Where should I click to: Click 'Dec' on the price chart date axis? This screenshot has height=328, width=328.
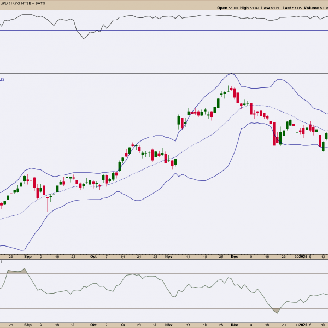[235, 257]
